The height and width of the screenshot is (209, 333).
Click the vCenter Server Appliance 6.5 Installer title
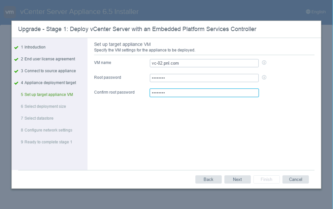[79, 12]
